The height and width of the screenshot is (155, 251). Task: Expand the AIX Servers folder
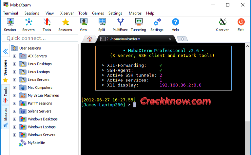coord(14,56)
